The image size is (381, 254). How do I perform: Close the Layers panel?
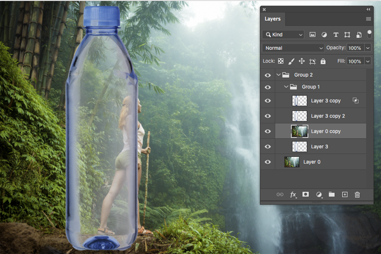(264, 10)
